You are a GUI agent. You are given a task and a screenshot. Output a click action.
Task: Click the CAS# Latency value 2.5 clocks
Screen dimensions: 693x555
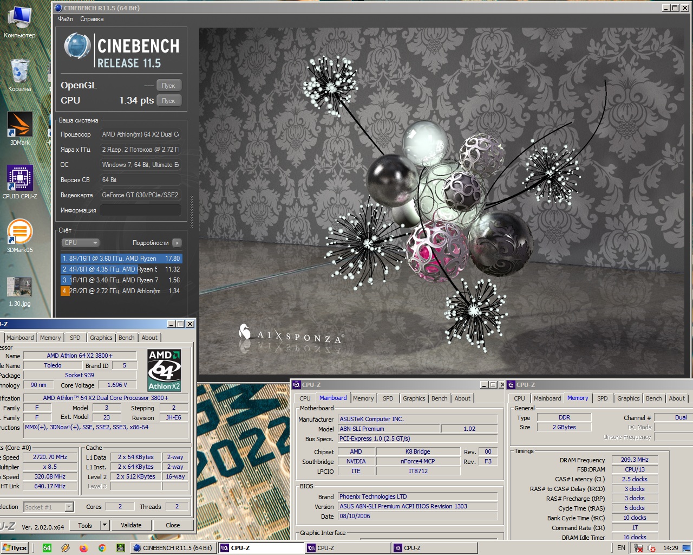pos(635,479)
